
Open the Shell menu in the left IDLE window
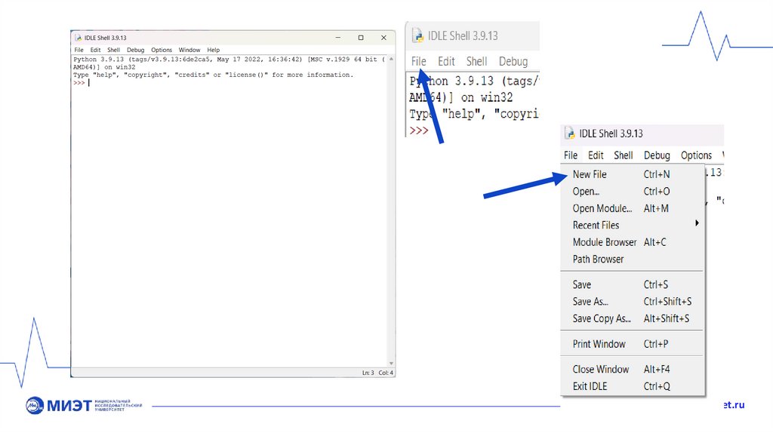pos(113,50)
